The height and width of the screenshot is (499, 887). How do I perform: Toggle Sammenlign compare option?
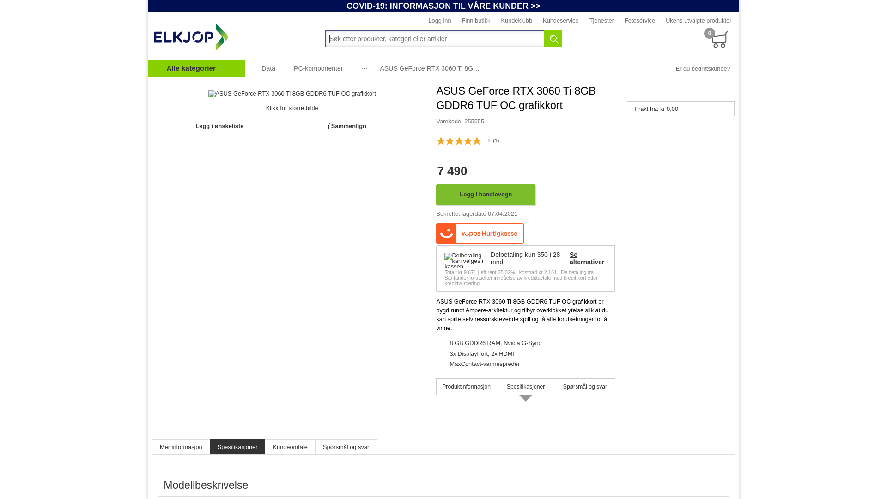[x=347, y=126]
